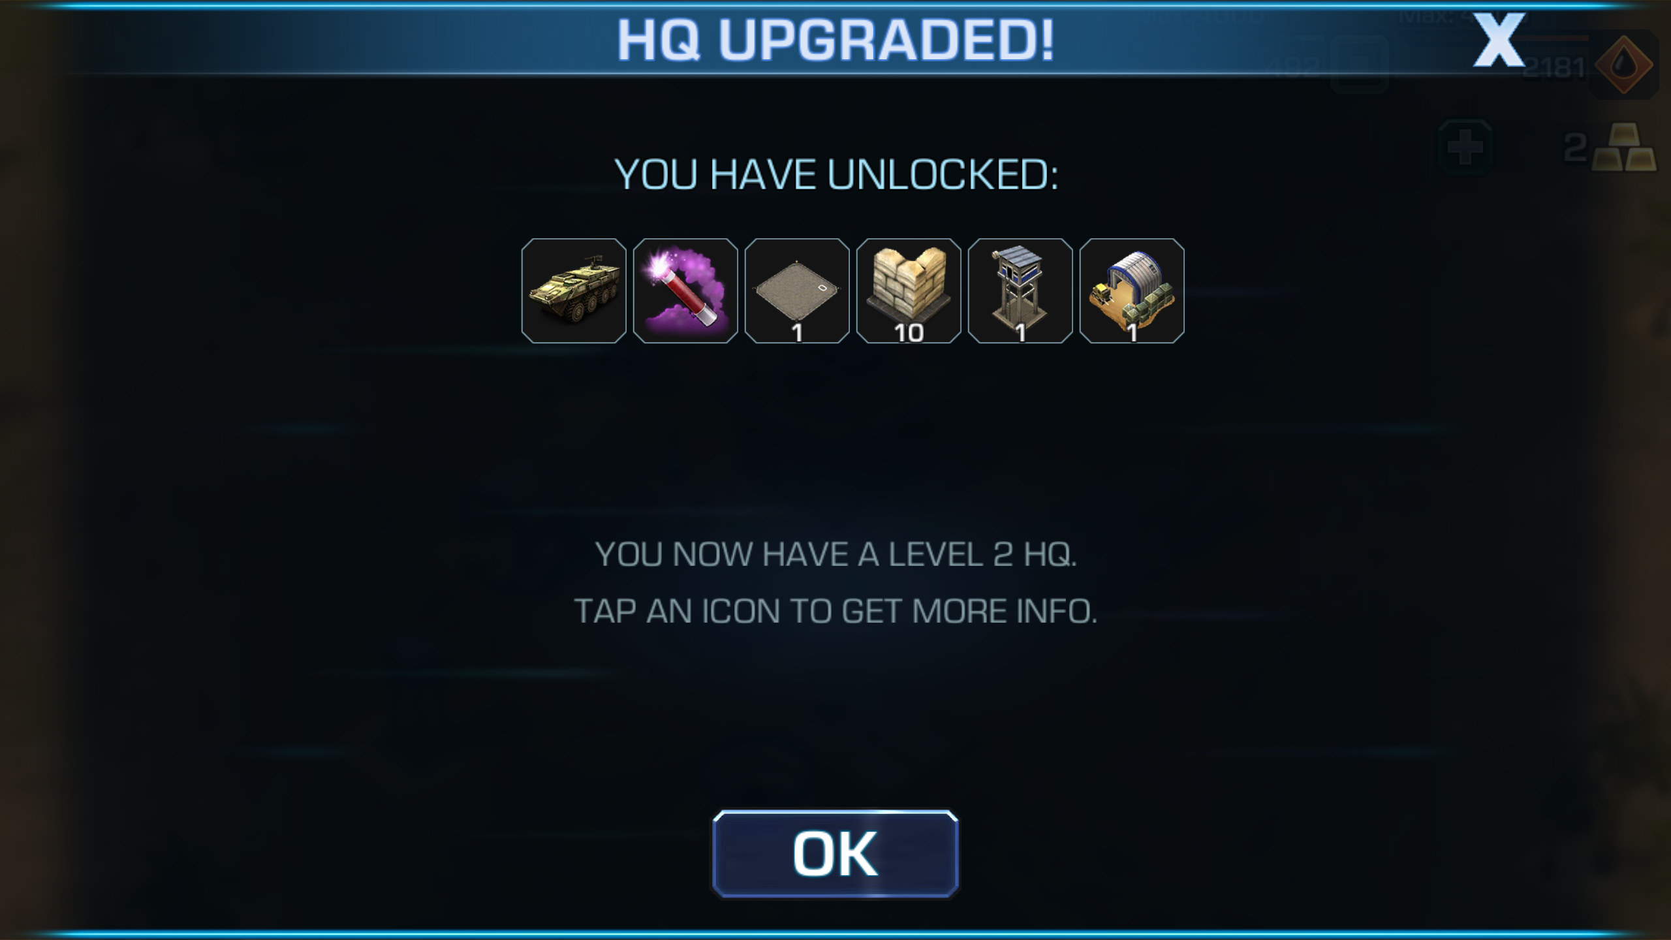This screenshot has width=1671, height=940.
Task: Click the dimmed 492 resource counter
Action: coord(1294,66)
